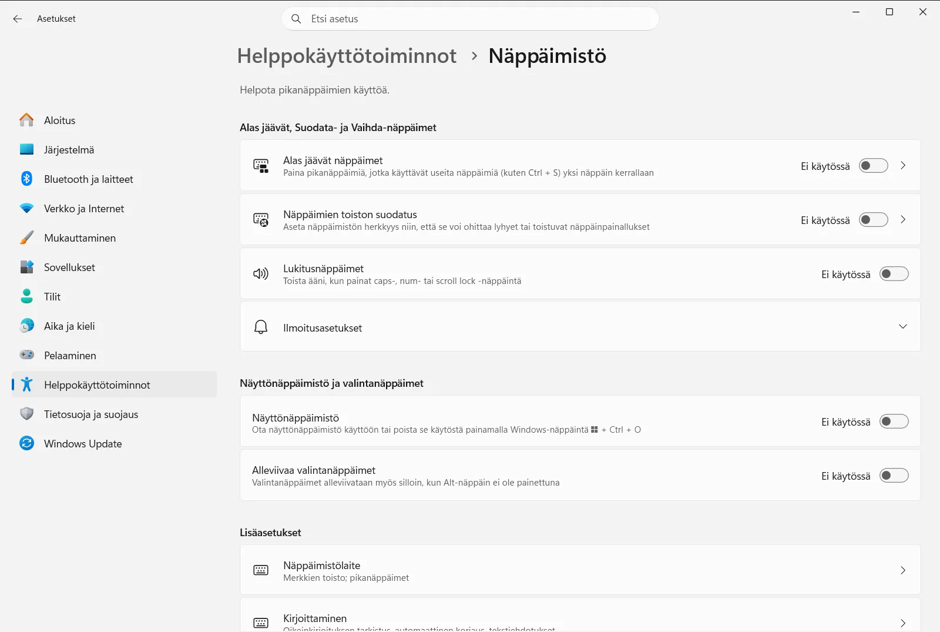Open Näppäimistölaite chevron arrow
Image resolution: width=940 pixels, height=632 pixels.
tap(903, 570)
